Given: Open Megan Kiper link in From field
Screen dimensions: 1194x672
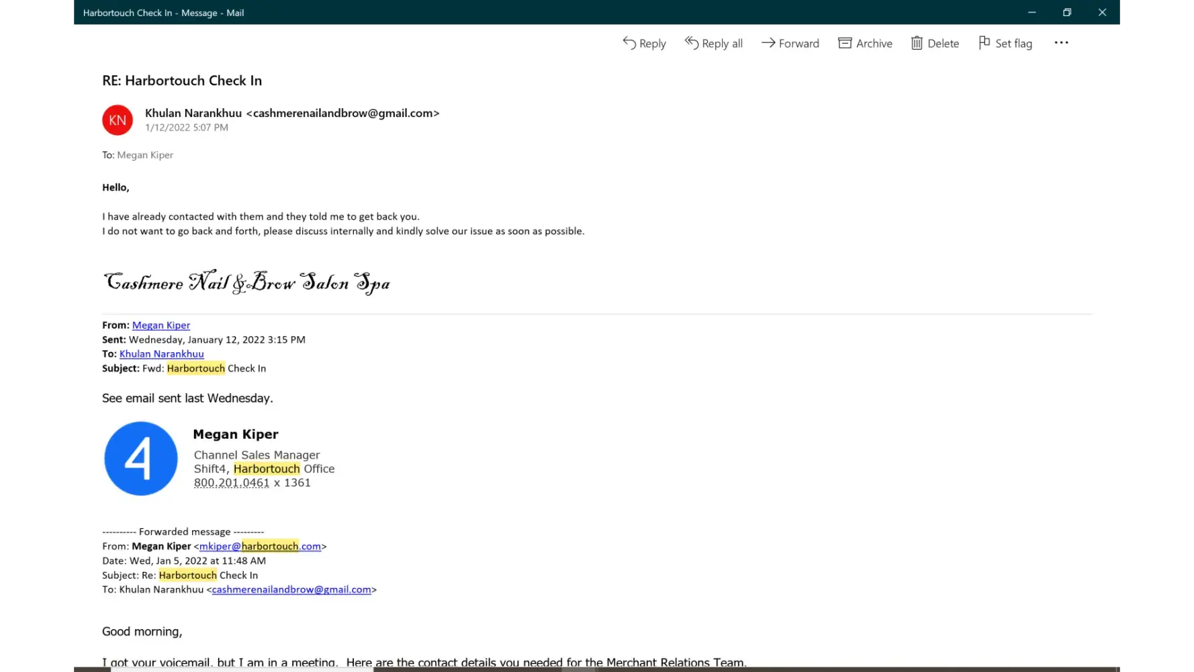Looking at the screenshot, I should tap(161, 325).
